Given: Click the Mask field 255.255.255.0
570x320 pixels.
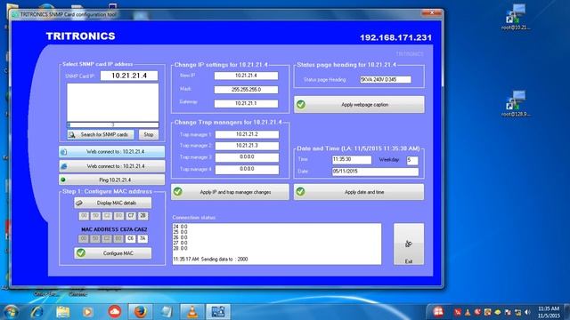Looking at the screenshot, I should coord(246,90).
